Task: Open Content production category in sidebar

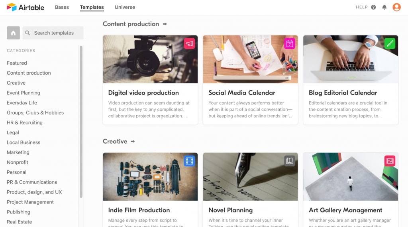Action: coord(29,73)
